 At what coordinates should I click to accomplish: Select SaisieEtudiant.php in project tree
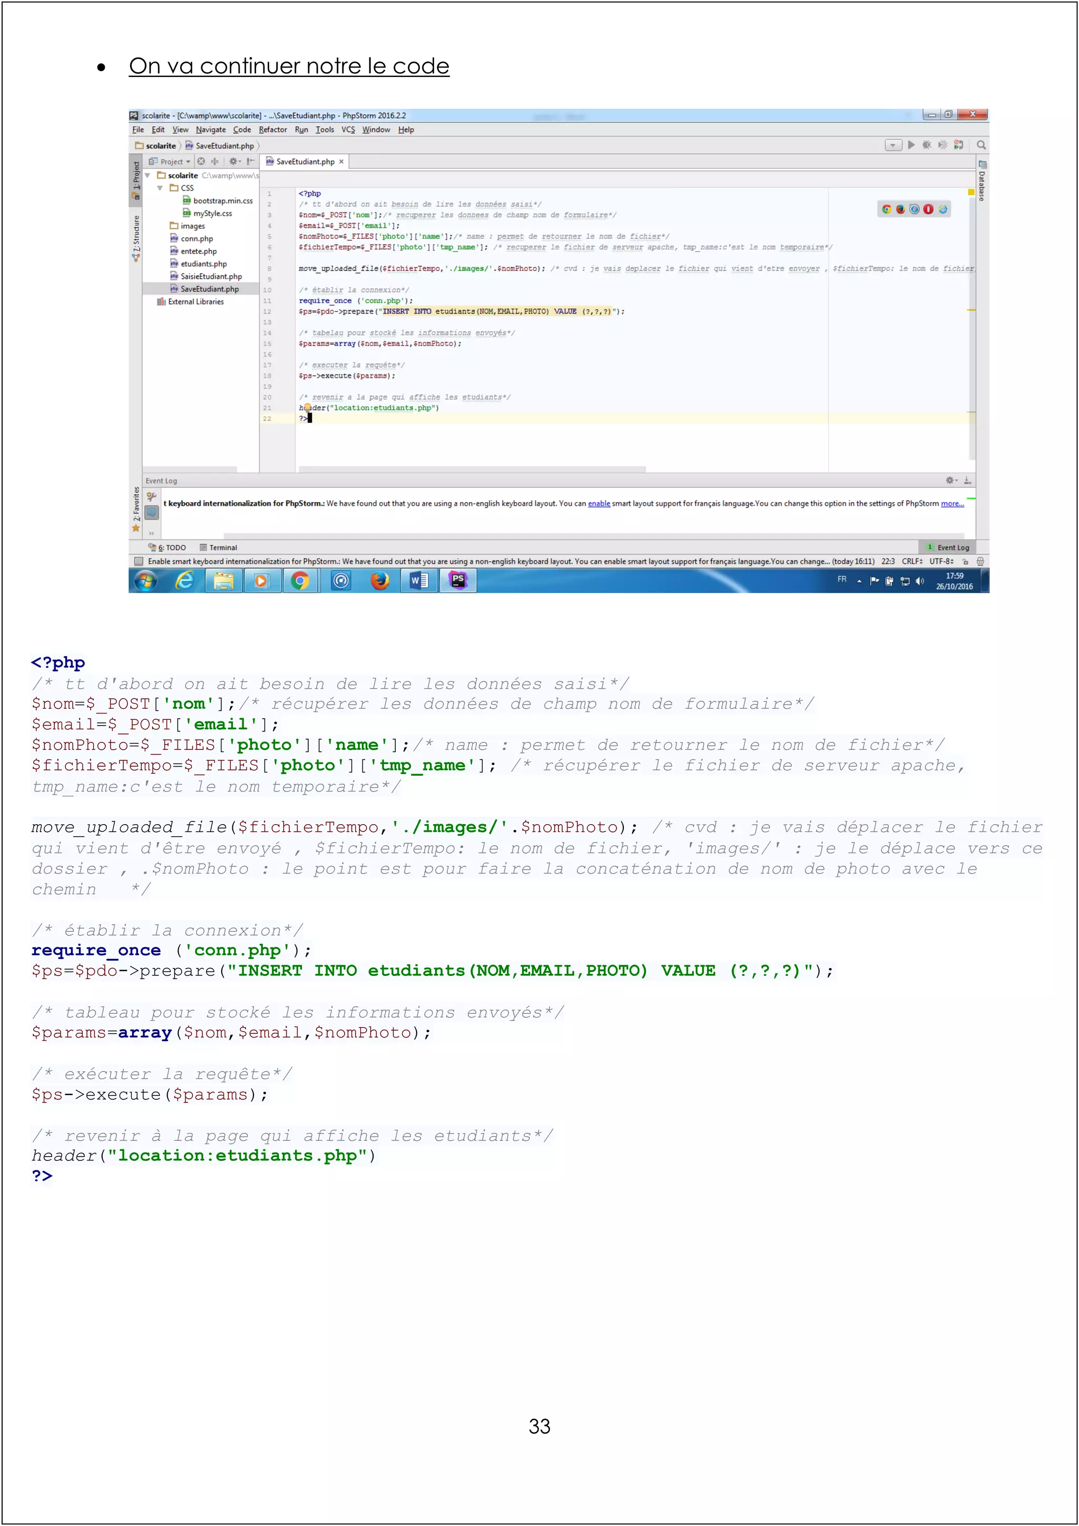(x=206, y=277)
